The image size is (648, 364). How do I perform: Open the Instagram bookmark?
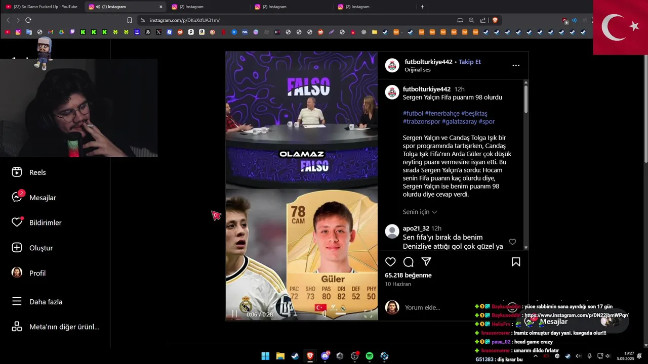pyautogui.click(x=18, y=32)
